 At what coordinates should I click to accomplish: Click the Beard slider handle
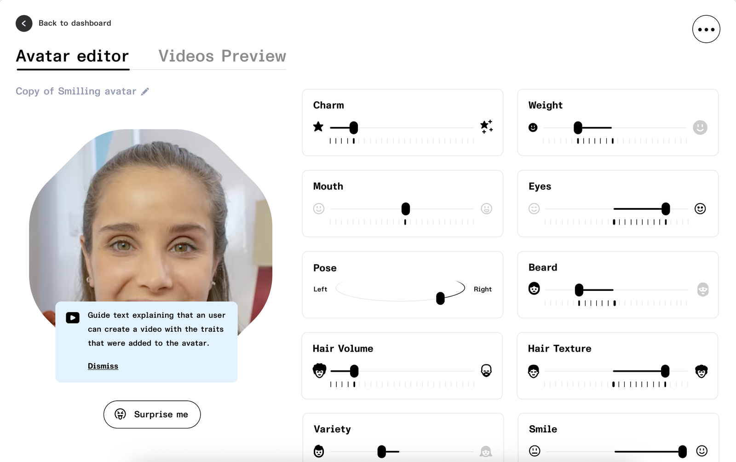point(579,290)
